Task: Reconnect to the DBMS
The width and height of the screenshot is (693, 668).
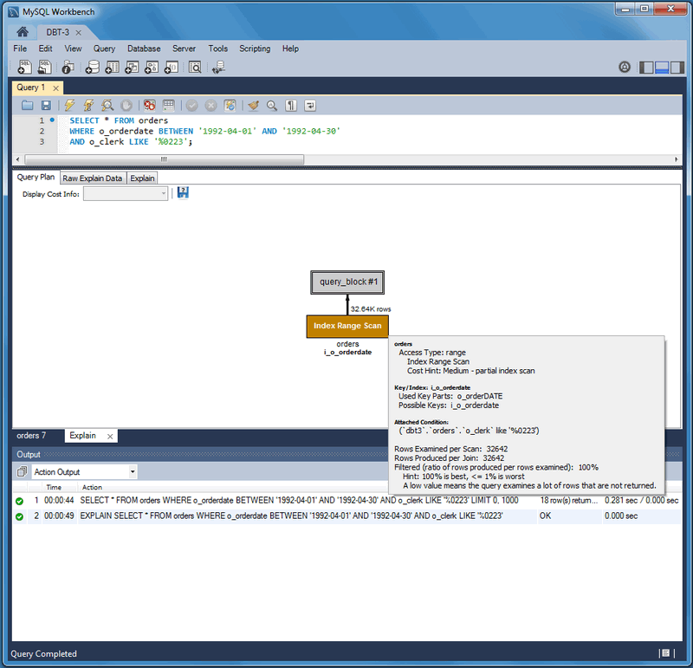Action: pos(218,68)
